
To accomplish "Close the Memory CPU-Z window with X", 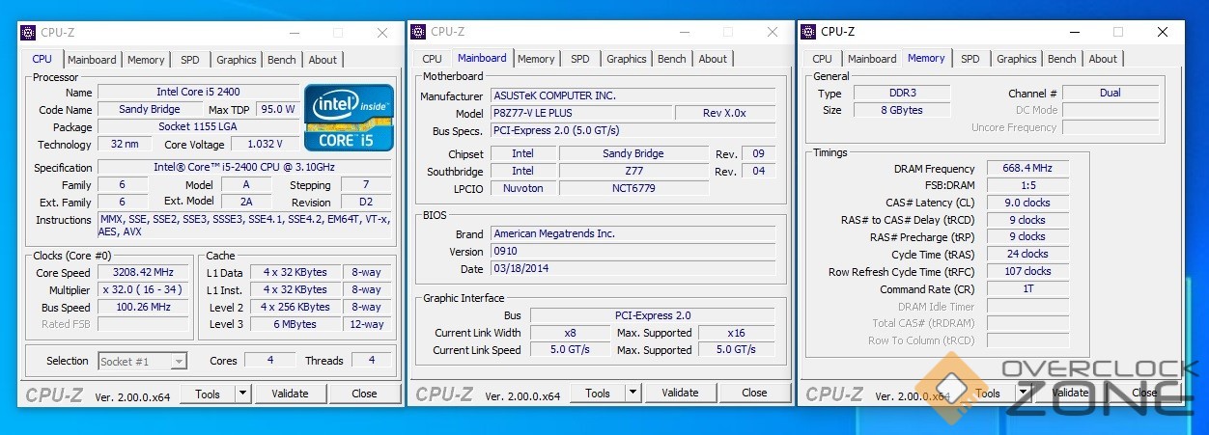I will [1162, 32].
